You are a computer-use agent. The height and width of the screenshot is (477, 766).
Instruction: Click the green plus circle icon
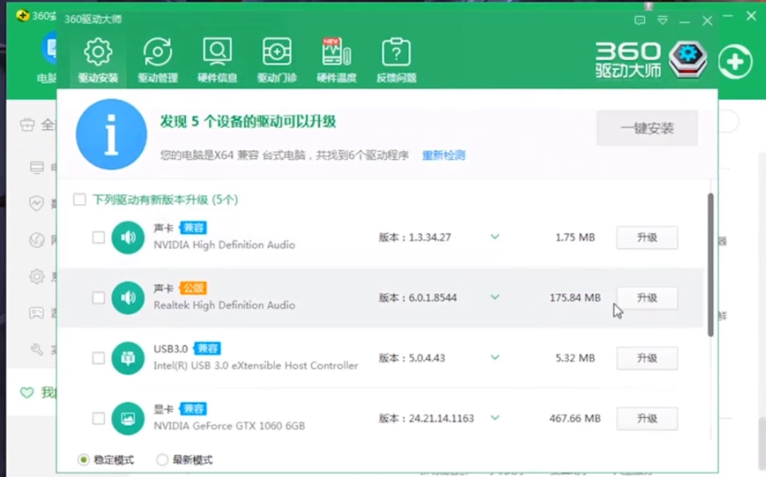tap(735, 62)
